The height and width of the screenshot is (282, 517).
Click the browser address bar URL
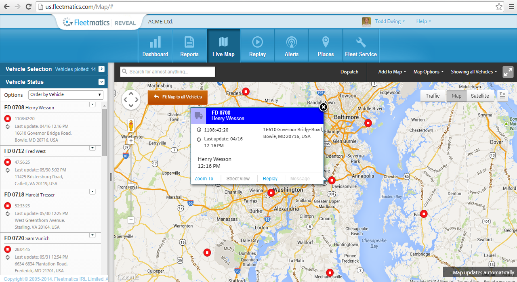[x=79, y=6]
